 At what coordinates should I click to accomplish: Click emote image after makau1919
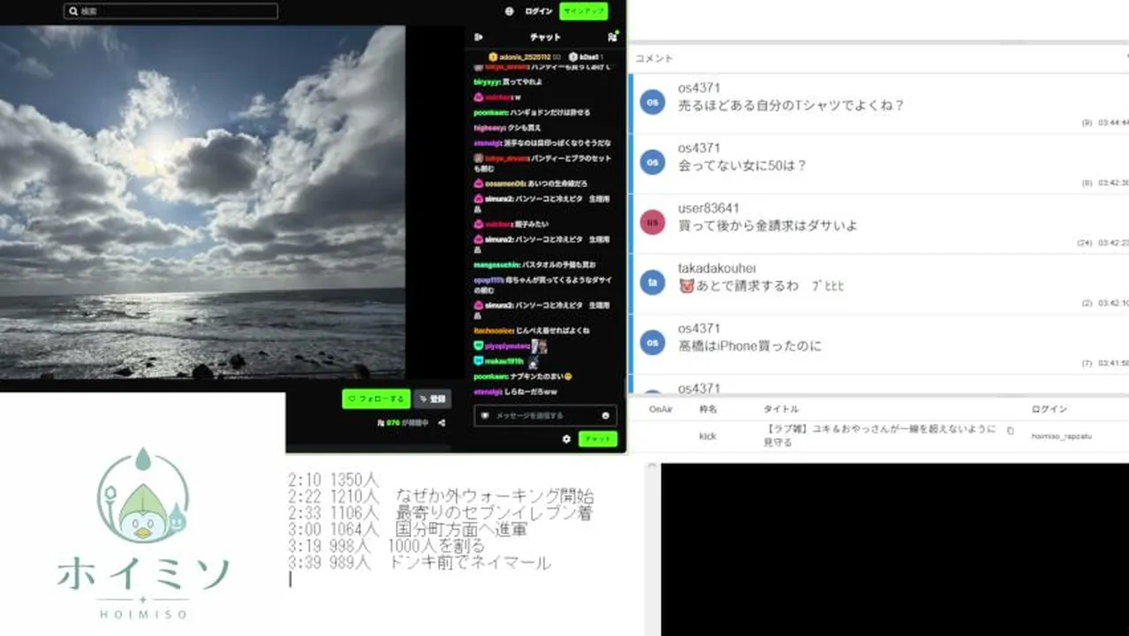tap(533, 361)
